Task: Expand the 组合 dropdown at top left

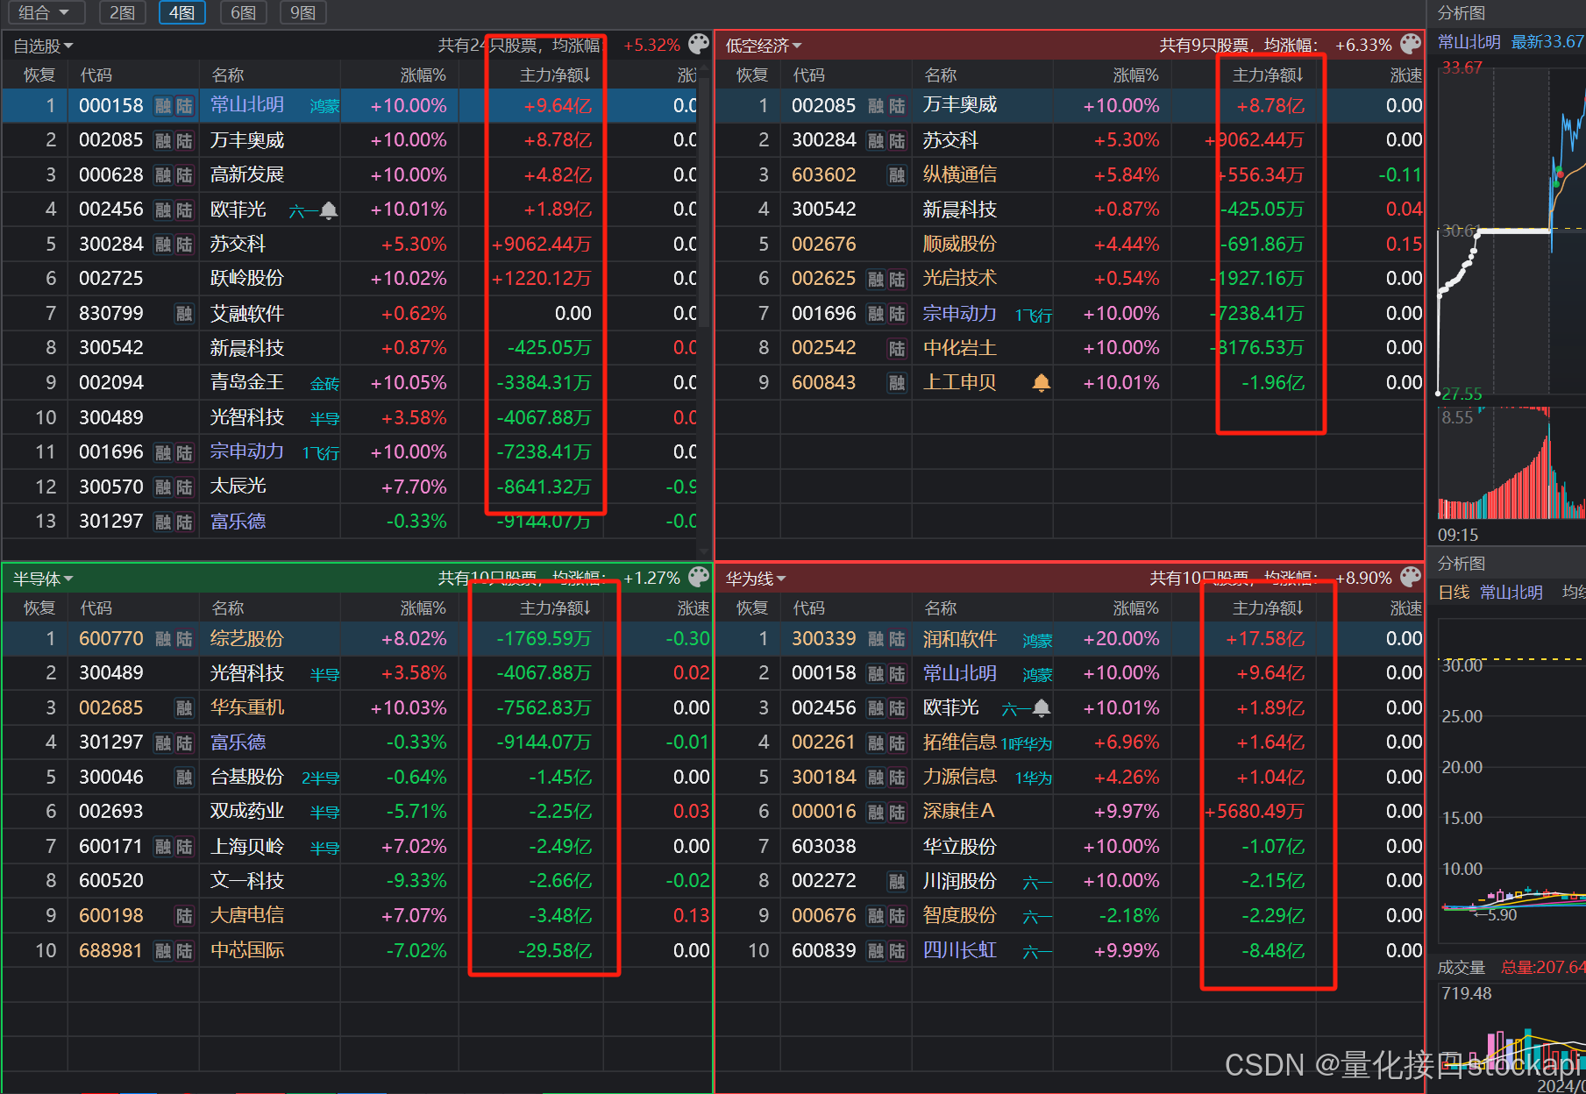Action: 43,12
